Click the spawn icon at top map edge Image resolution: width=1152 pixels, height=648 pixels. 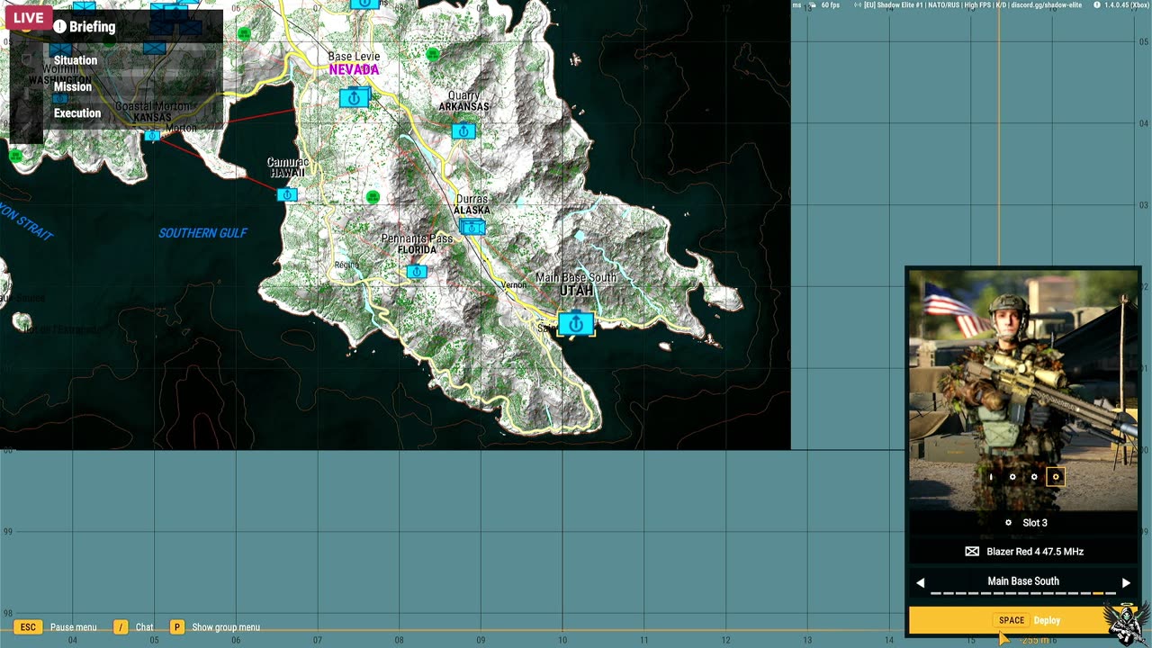click(364, 4)
